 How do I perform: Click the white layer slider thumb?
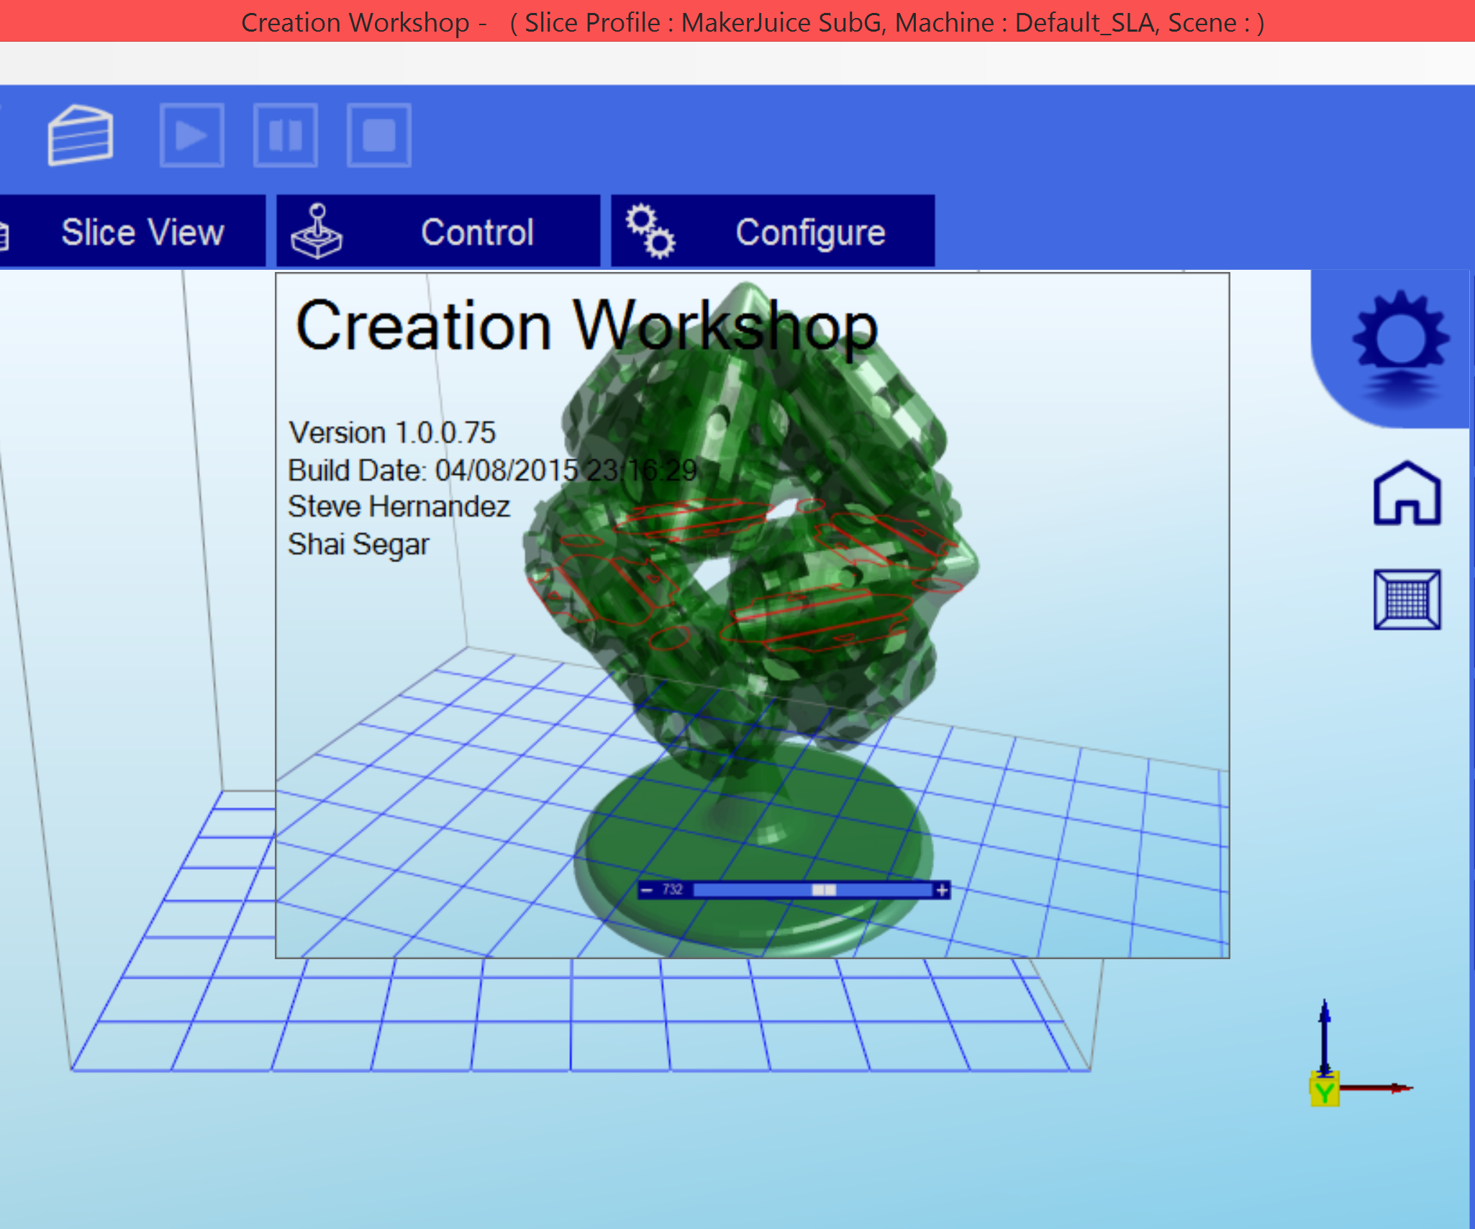(x=824, y=890)
